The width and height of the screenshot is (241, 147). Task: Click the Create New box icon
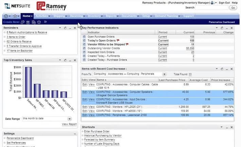pyautogui.click(x=39, y=22)
